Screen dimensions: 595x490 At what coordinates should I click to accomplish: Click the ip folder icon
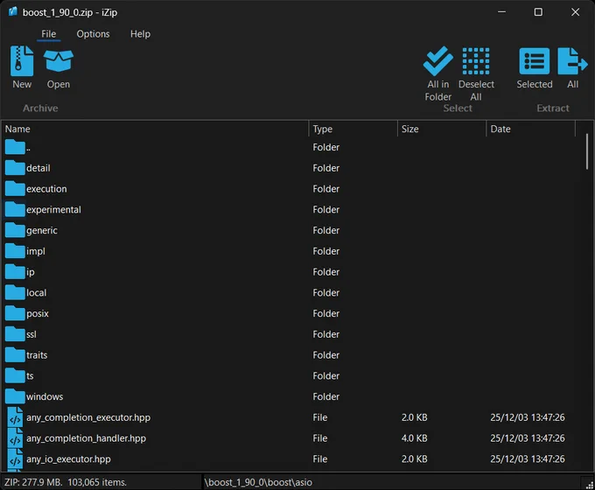[15, 272]
